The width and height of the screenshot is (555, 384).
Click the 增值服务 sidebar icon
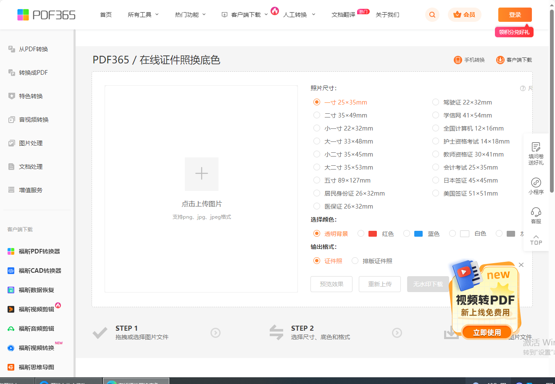pyautogui.click(x=12, y=190)
